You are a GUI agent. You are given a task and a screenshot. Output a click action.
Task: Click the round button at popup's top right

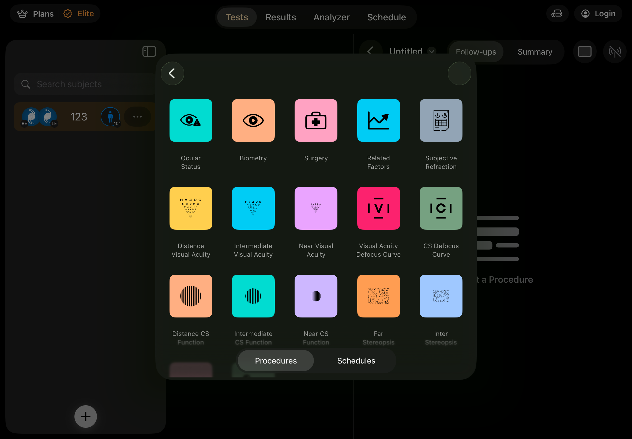(x=459, y=73)
